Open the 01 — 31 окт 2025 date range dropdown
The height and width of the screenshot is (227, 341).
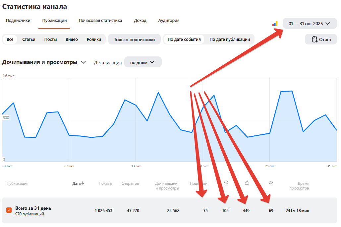click(310, 24)
